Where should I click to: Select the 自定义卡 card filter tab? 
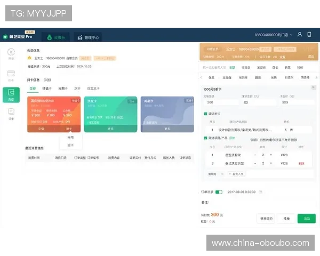click(x=93, y=89)
